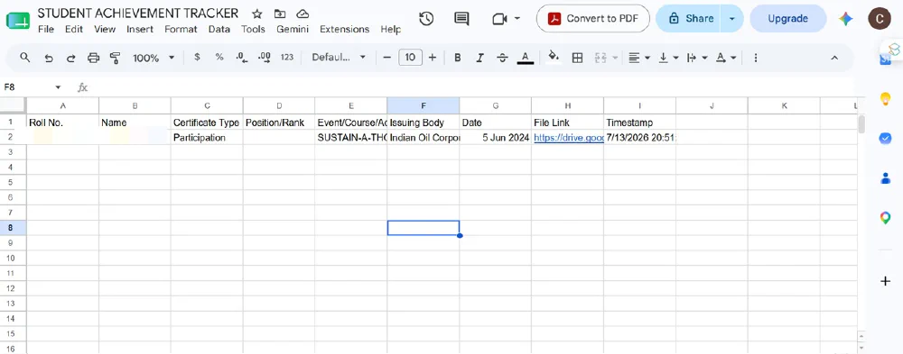Format as currency with dollar icon
Image resolution: width=903 pixels, height=354 pixels.
(x=197, y=58)
